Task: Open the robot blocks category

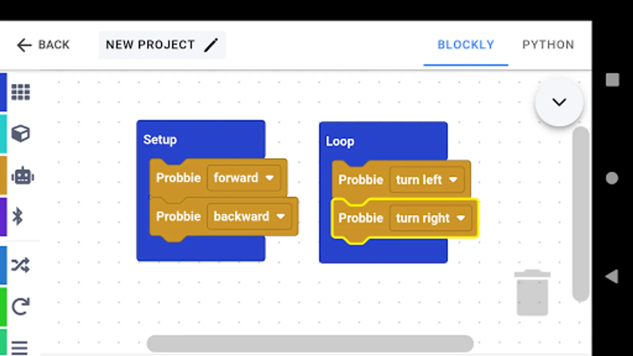Action: (23, 176)
